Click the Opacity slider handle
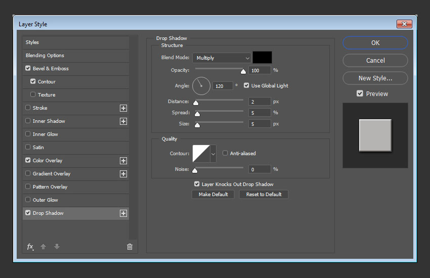The width and height of the screenshot is (430, 278). [243, 71]
